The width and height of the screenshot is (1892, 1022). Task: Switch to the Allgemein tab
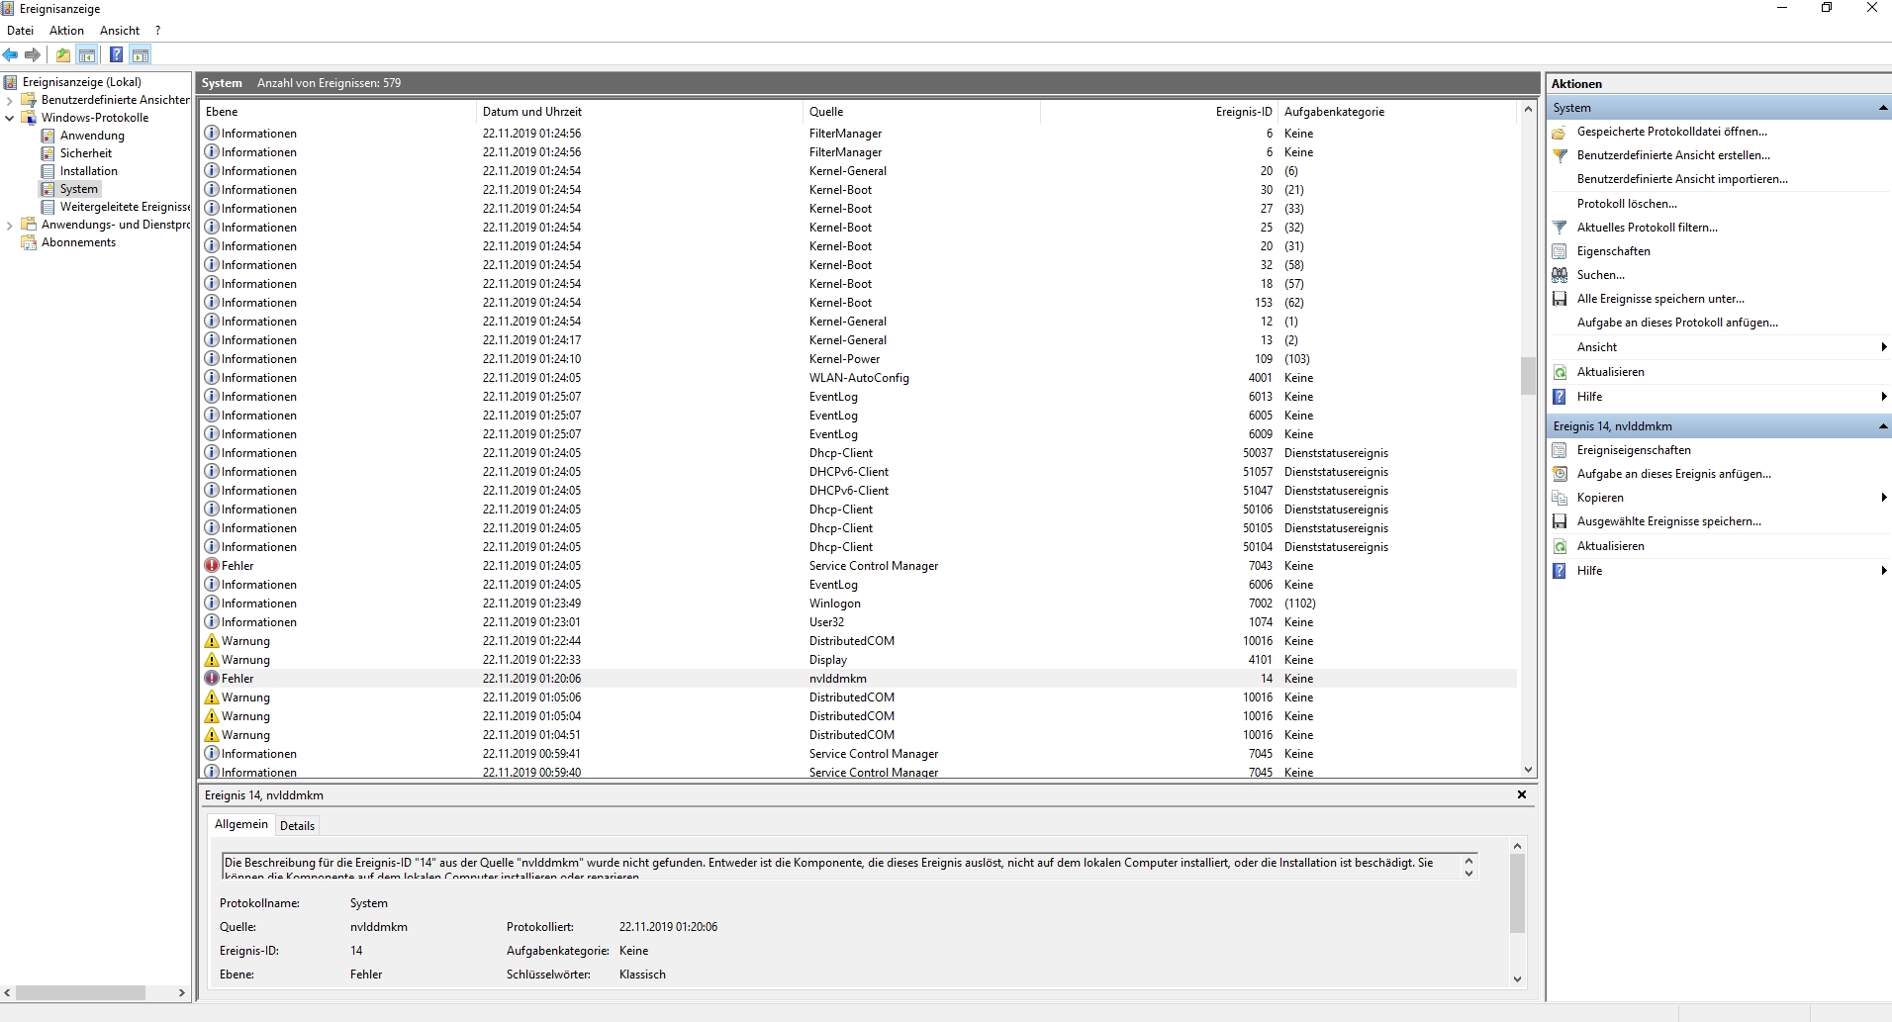pyautogui.click(x=240, y=824)
